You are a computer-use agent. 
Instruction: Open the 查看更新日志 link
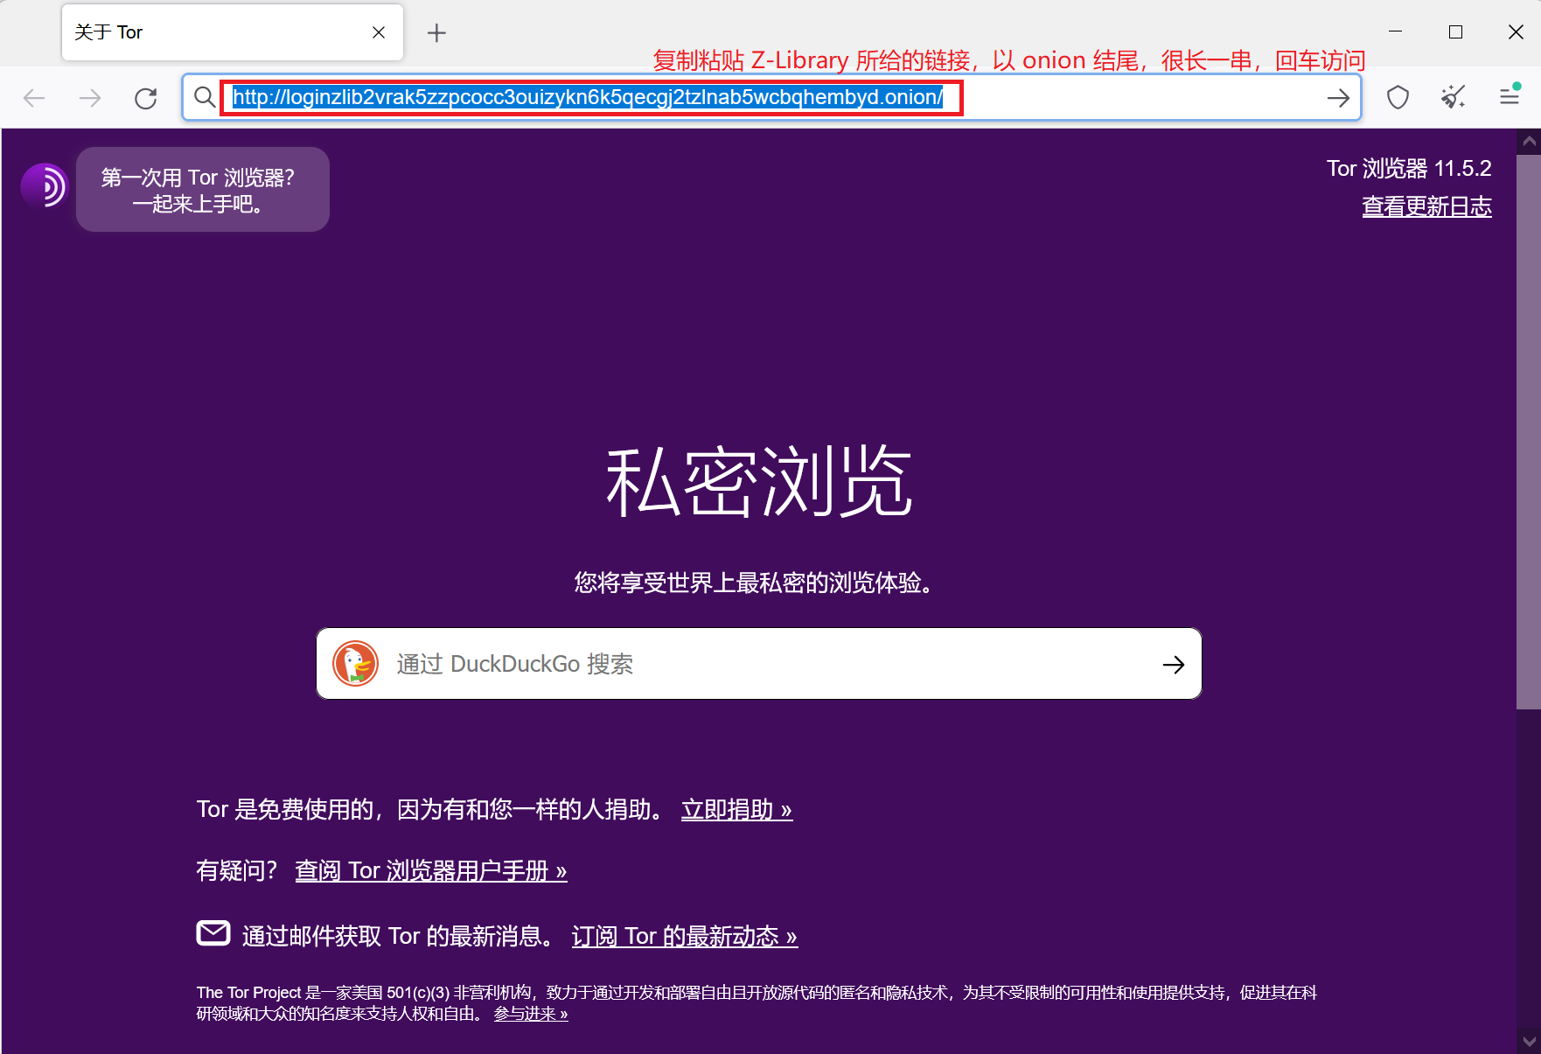(1426, 207)
